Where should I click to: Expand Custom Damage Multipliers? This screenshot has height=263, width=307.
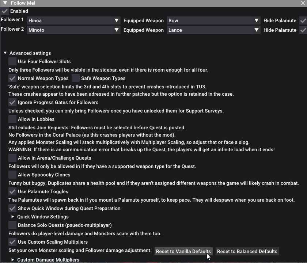[13, 260]
